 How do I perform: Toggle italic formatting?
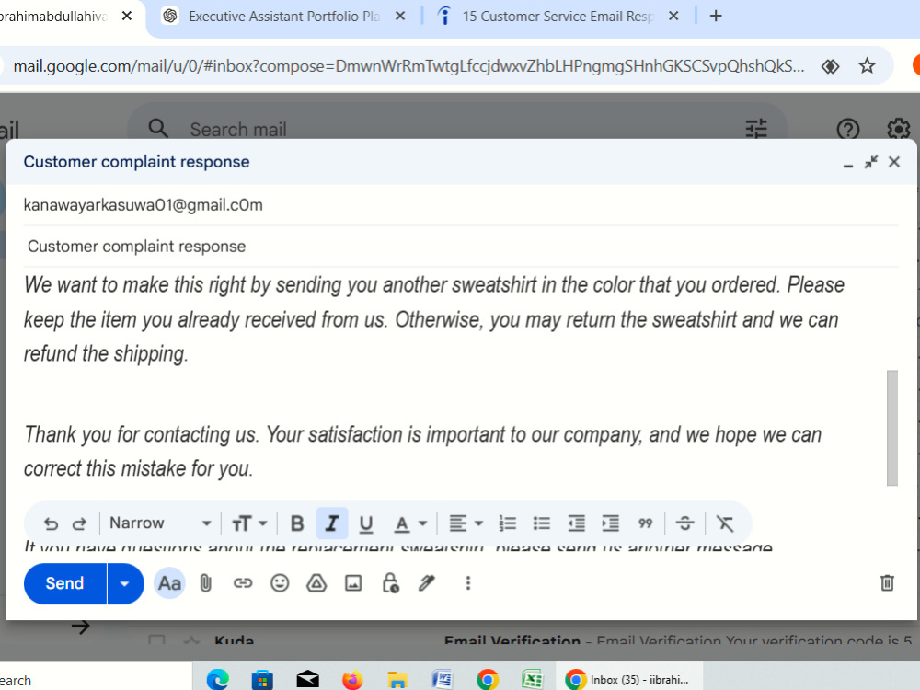click(332, 523)
